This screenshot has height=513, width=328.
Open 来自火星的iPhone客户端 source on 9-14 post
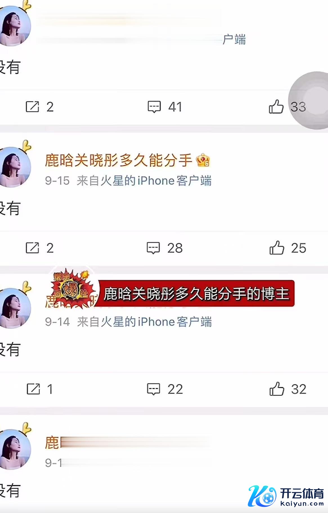click(x=144, y=322)
